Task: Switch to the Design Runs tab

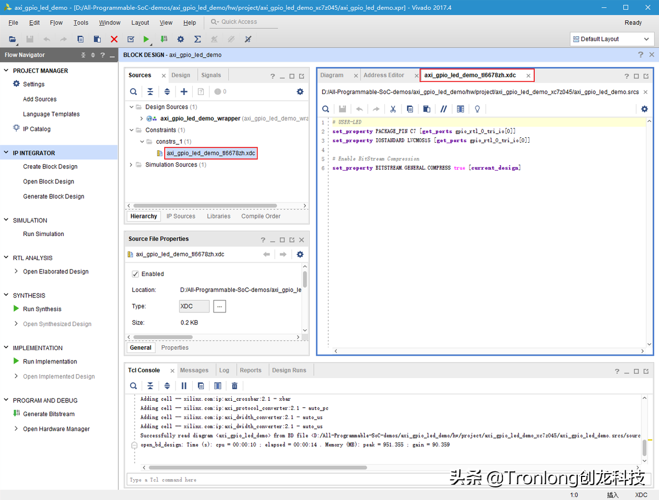Action: 289,370
